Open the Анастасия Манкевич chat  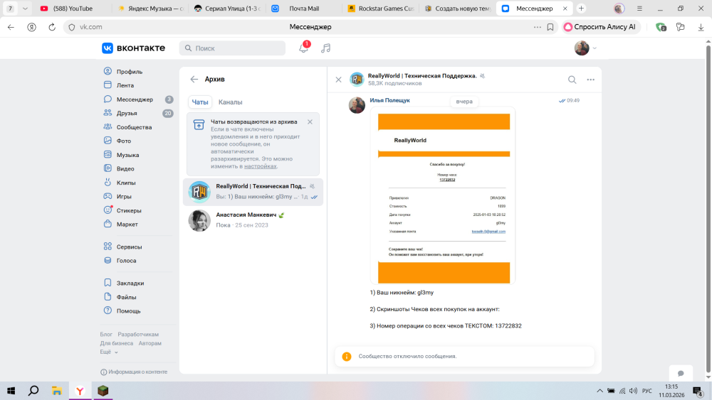click(253, 220)
